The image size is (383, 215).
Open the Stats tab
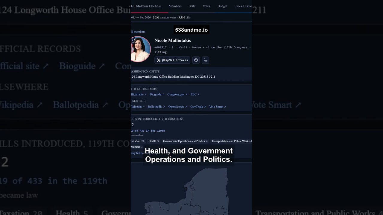point(192,6)
